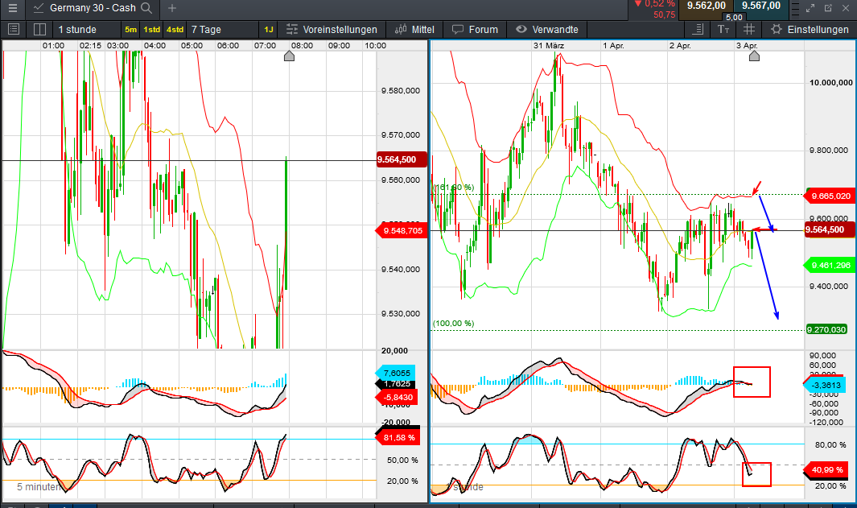Screen dimensions: 857x508
Task: Click the 9.665,020 upper band label
Action: 830,196
